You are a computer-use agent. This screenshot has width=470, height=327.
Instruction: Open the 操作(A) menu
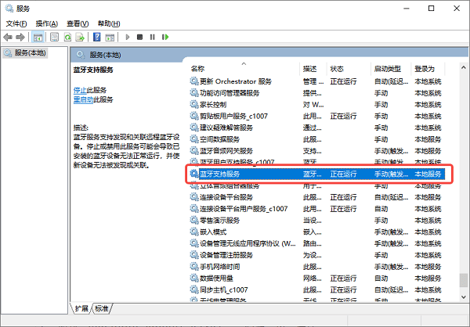coord(47,23)
